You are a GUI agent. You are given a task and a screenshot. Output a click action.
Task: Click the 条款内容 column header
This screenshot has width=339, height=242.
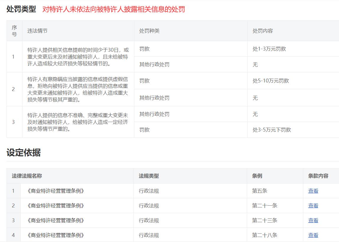click(318, 176)
